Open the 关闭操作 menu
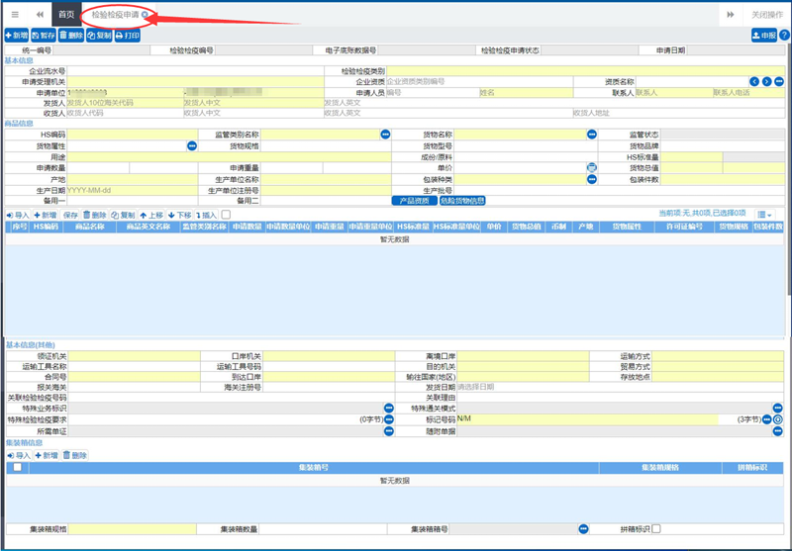 [761, 15]
